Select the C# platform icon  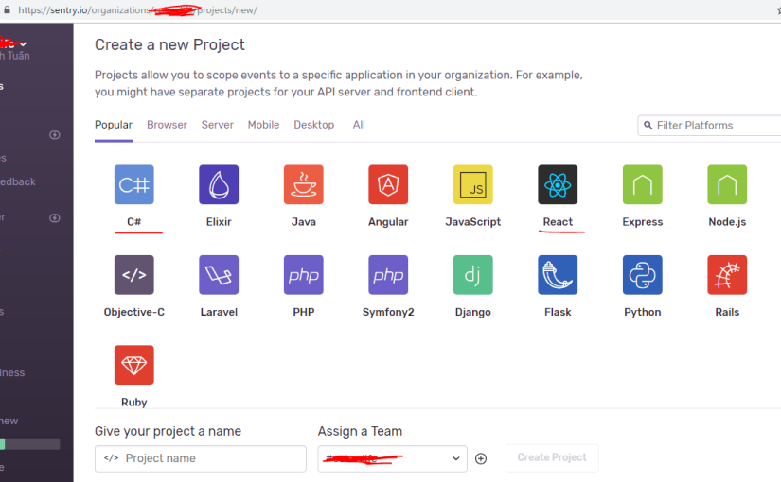[134, 184]
